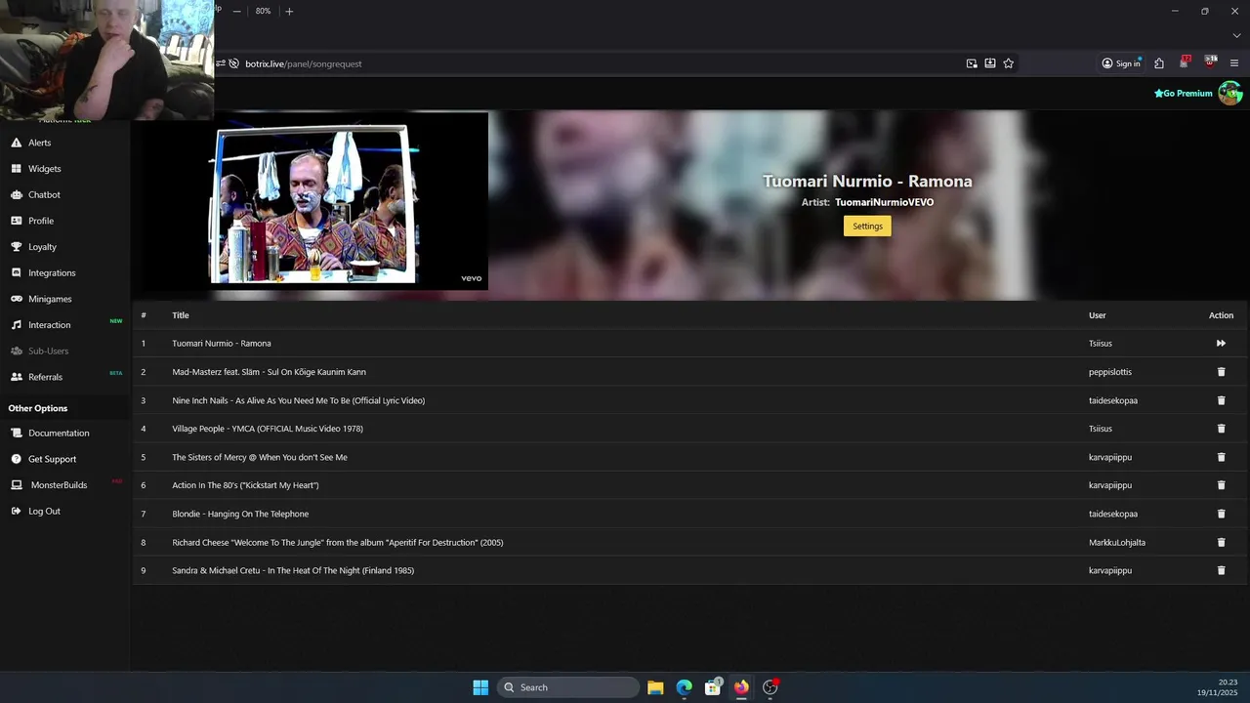Click the install page icon in address bar

coord(990,63)
